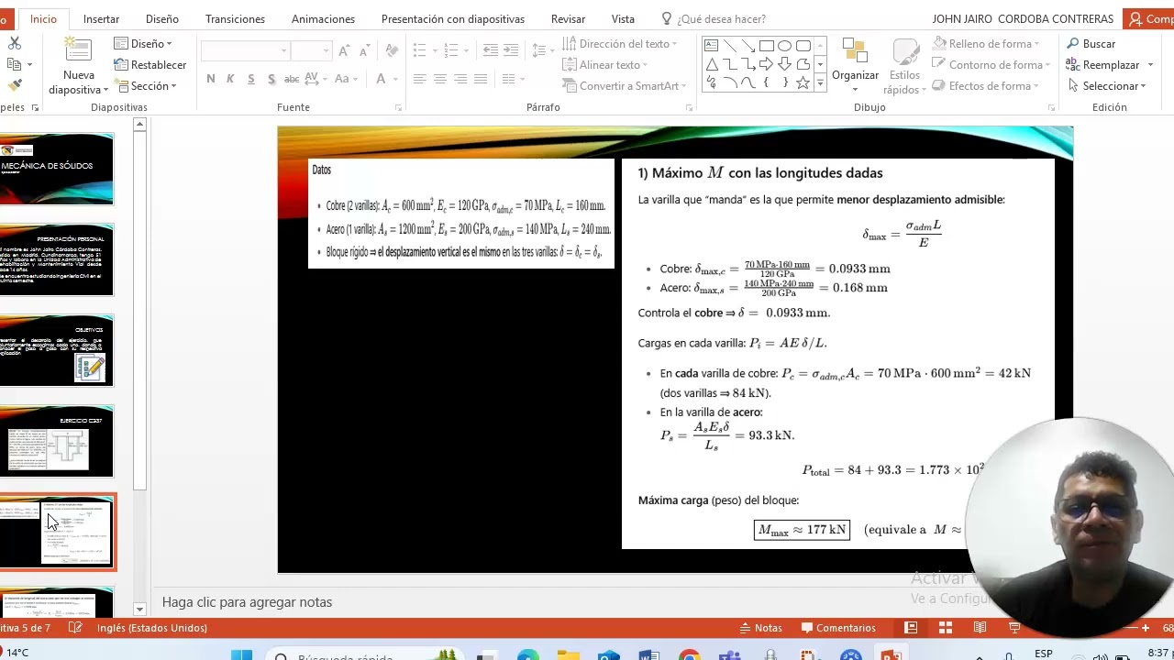Open the Organizar arrange menu
Image resolution: width=1174 pixels, height=660 pixels.
(x=856, y=66)
